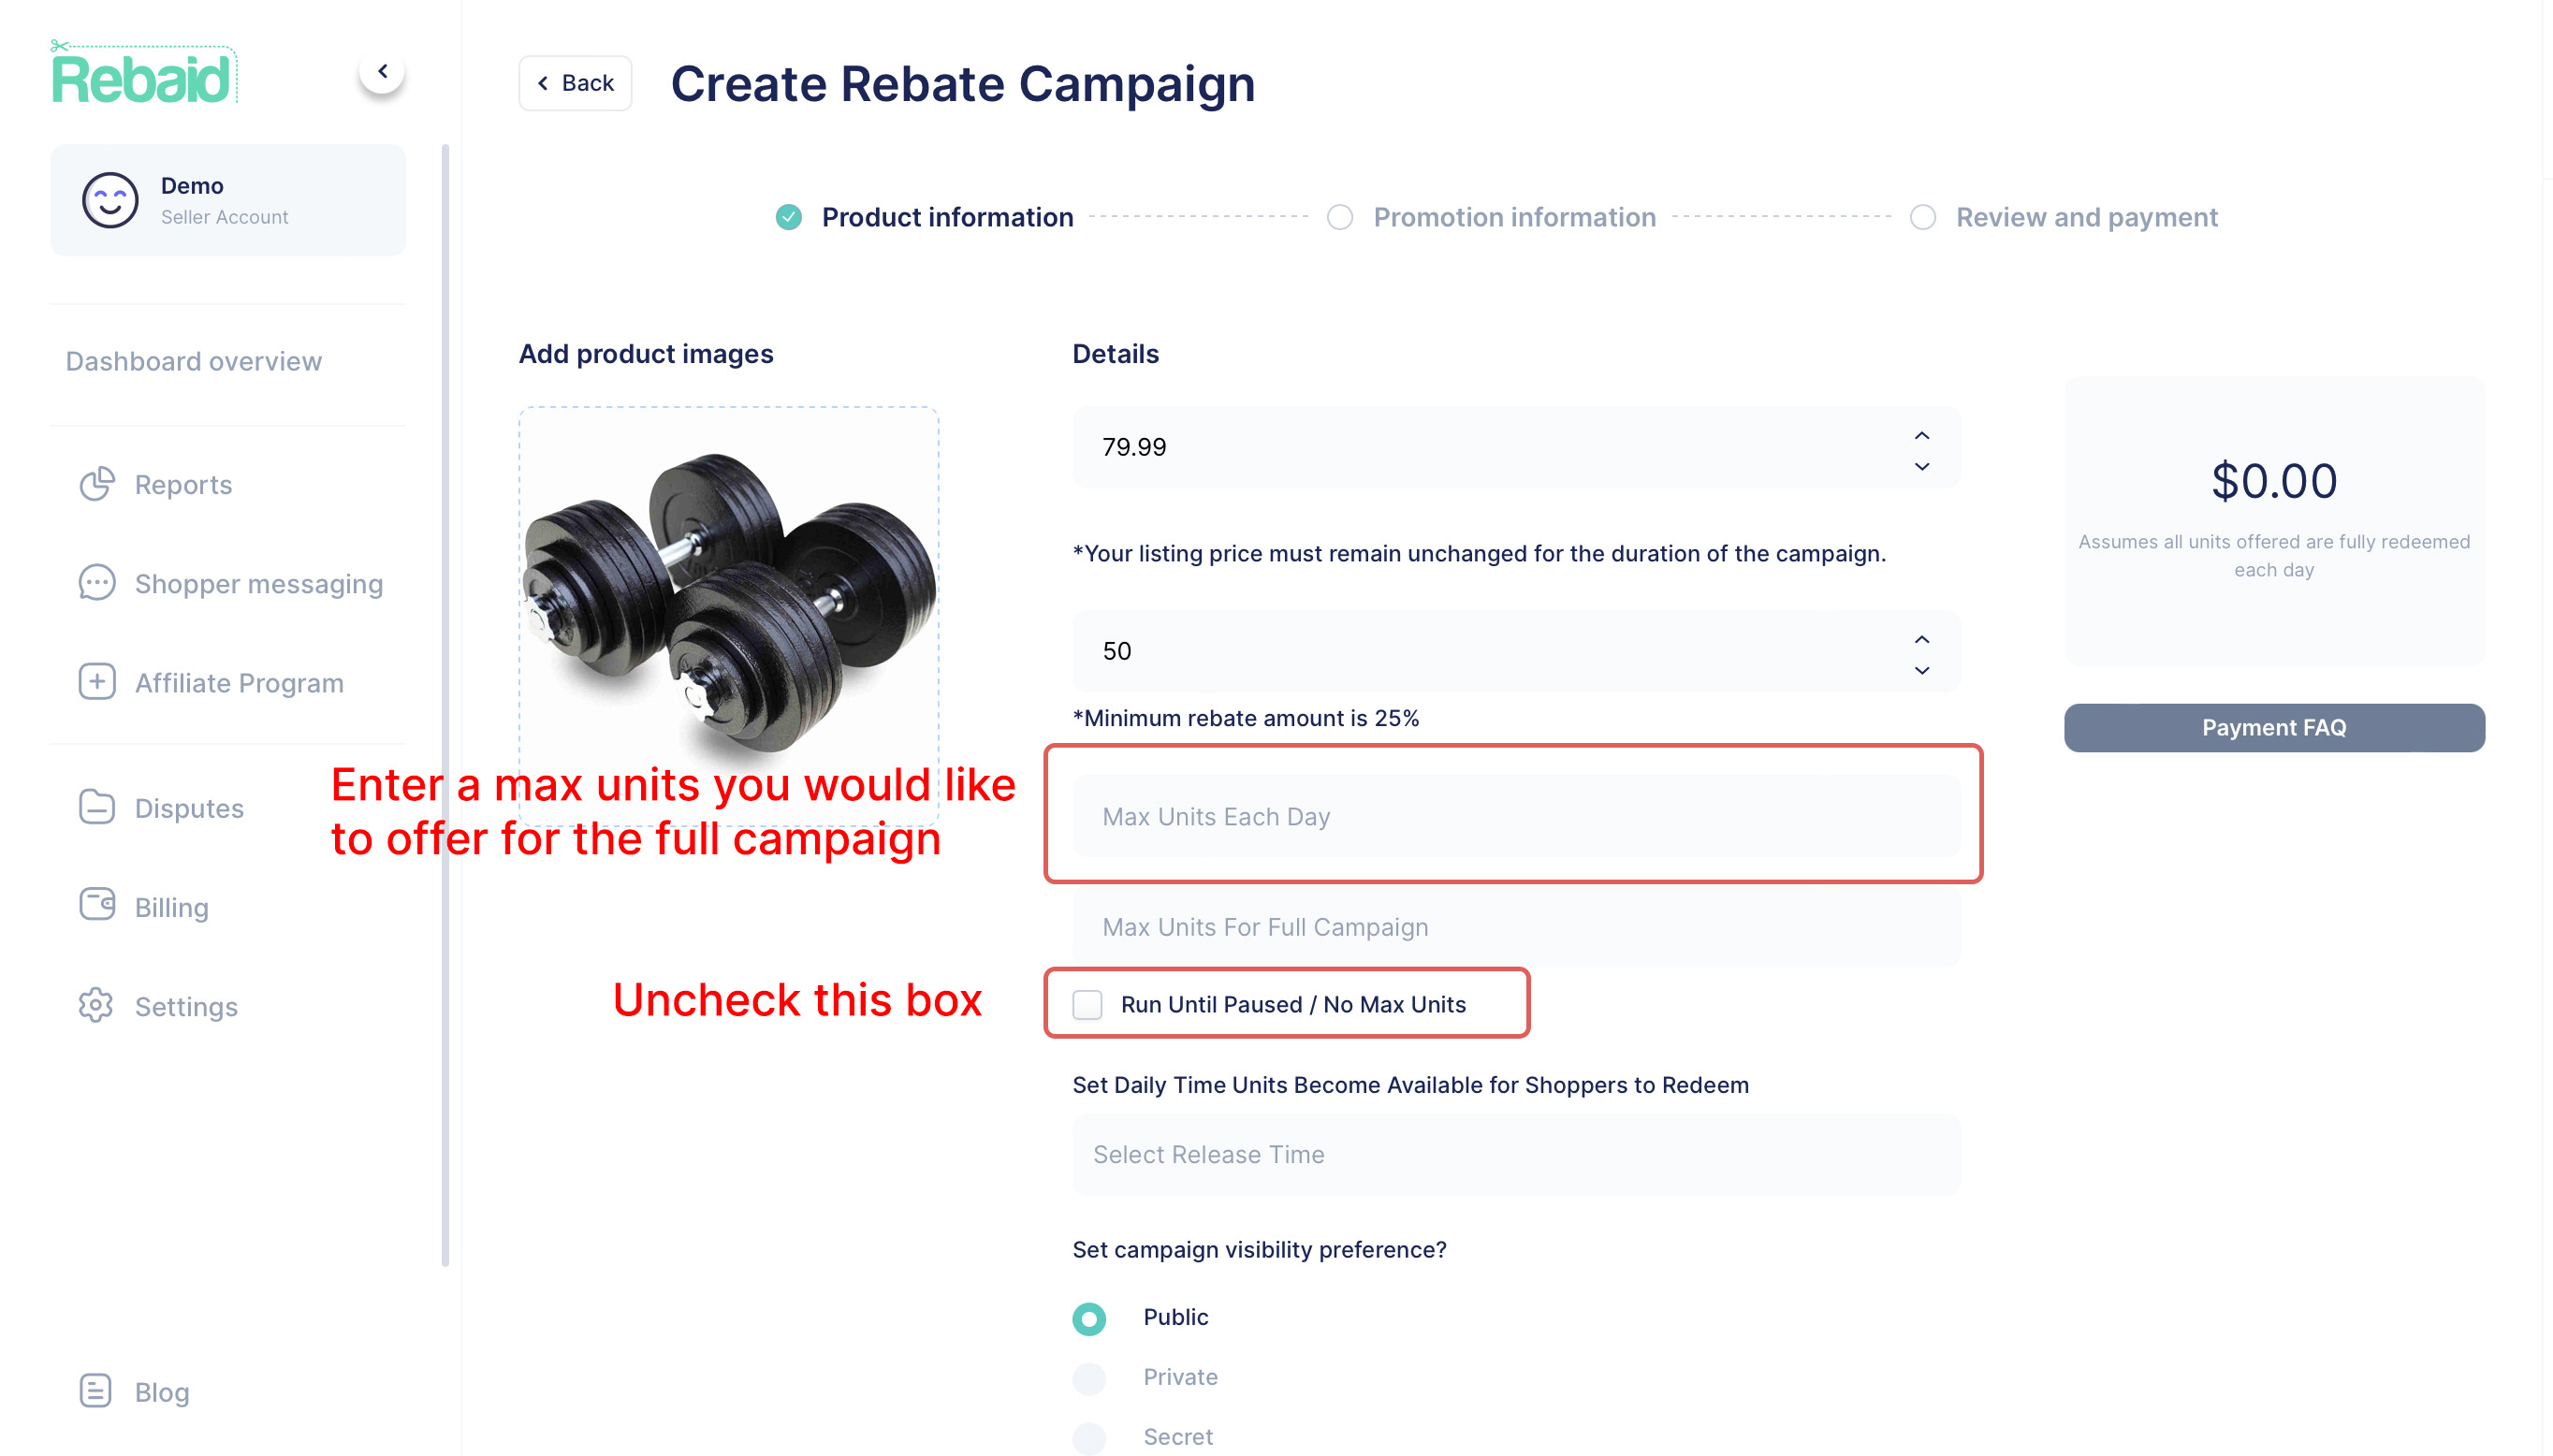This screenshot has width=2553, height=1456.
Task: Click the Demo account smiley avatar
Action: [x=110, y=200]
